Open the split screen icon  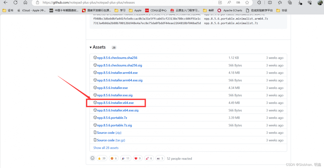270,3
